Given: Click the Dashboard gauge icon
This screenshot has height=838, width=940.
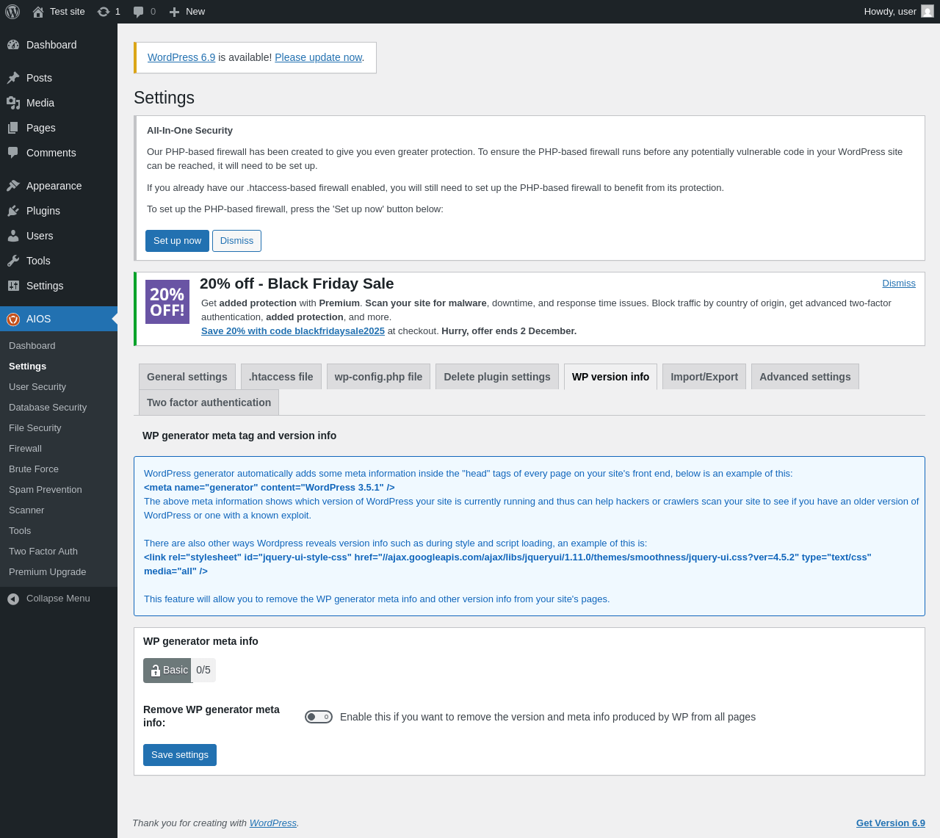Looking at the screenshot, I should click(13, 45).
